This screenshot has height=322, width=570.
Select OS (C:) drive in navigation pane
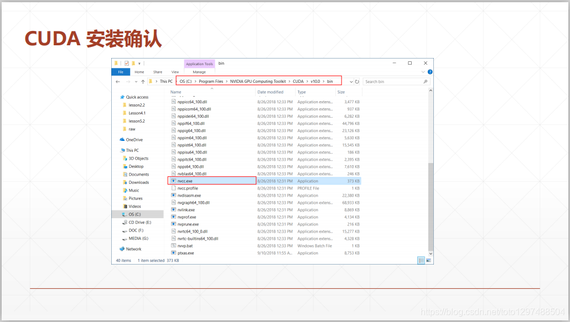pos(138,214)
